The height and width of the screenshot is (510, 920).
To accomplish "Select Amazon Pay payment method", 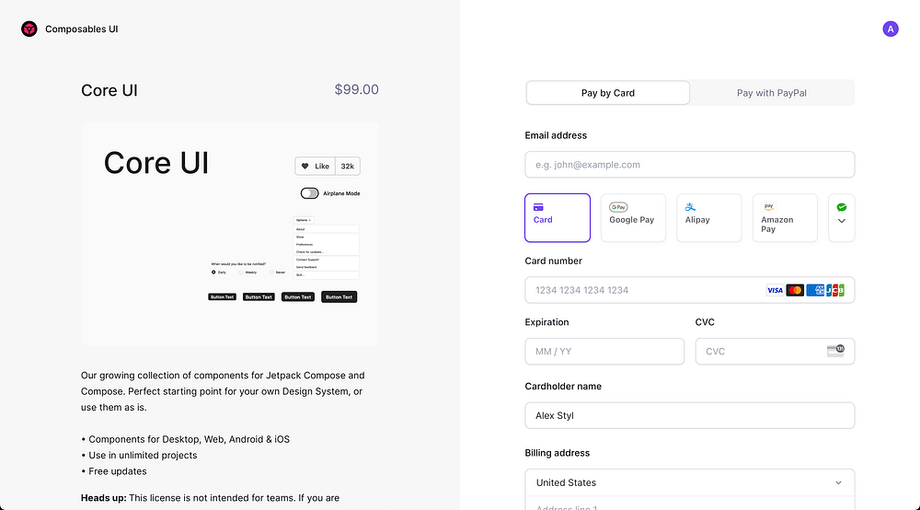I will (785, 218).
